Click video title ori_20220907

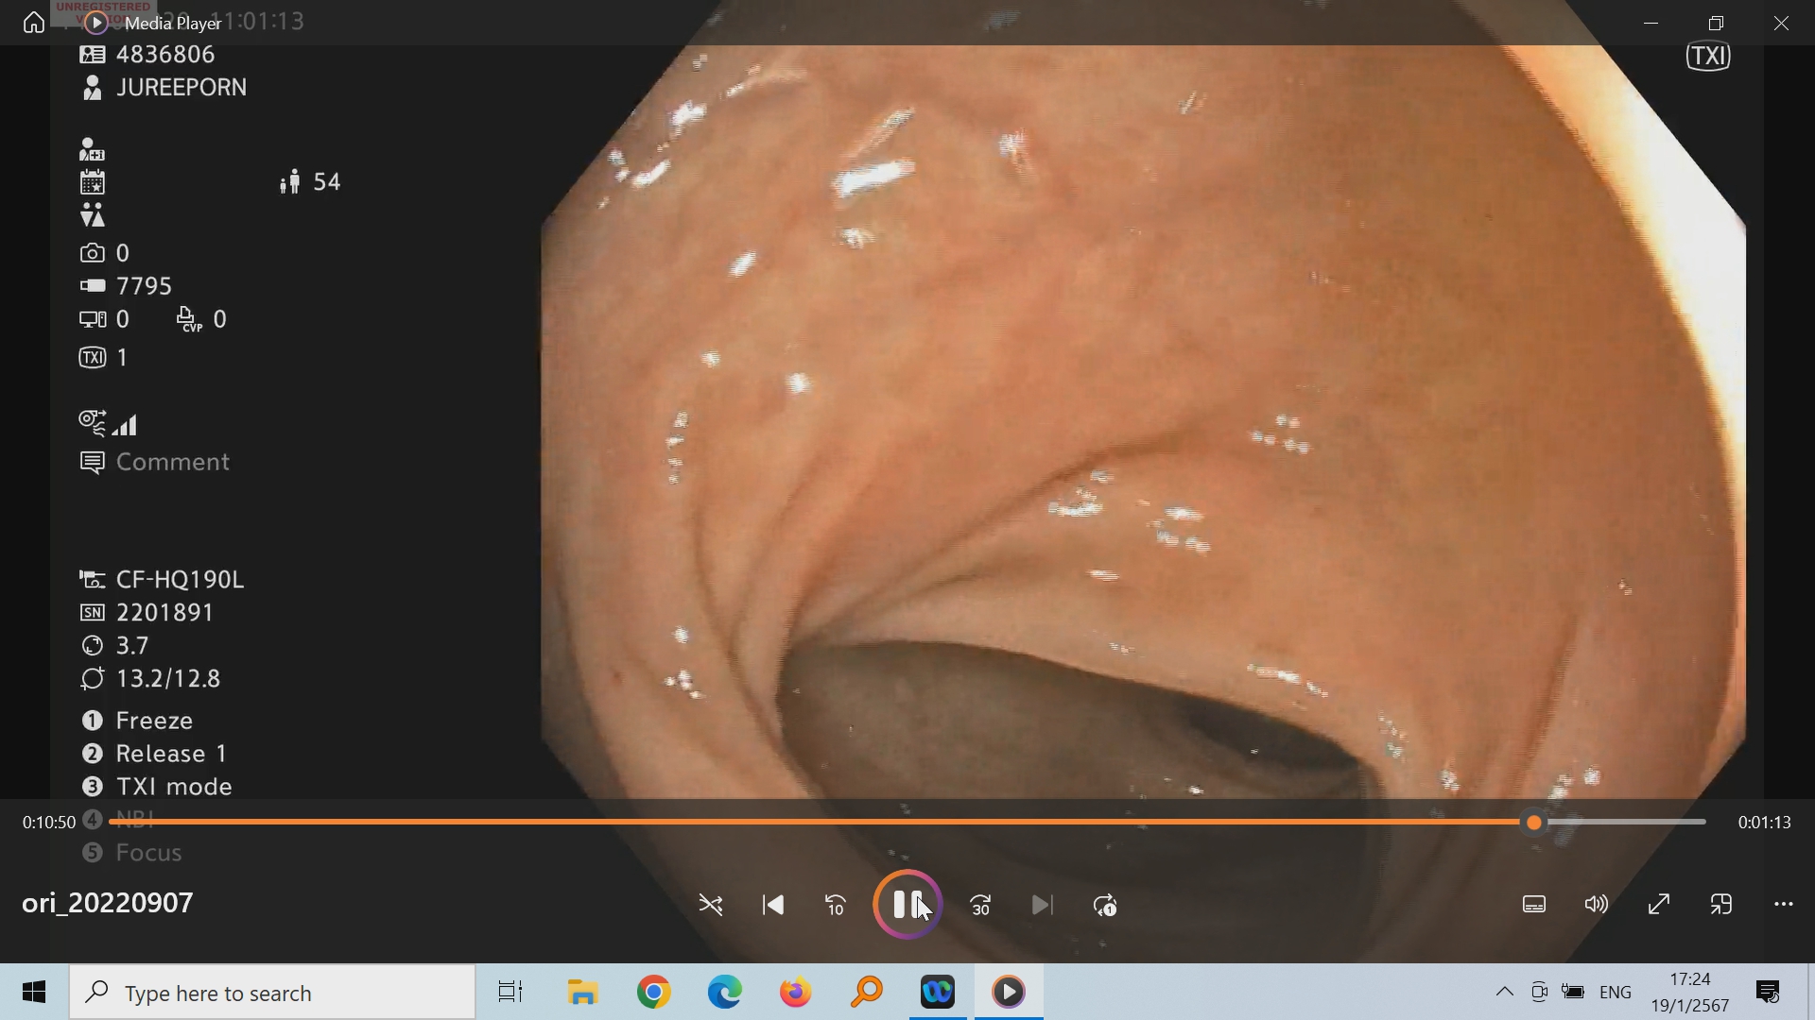(x=108, y=903)
